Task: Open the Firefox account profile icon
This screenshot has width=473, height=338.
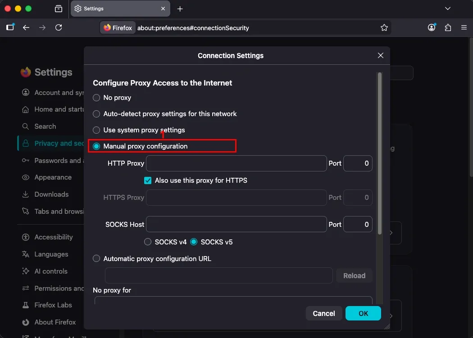Action: pyautogui.click(x=432, y=27)
